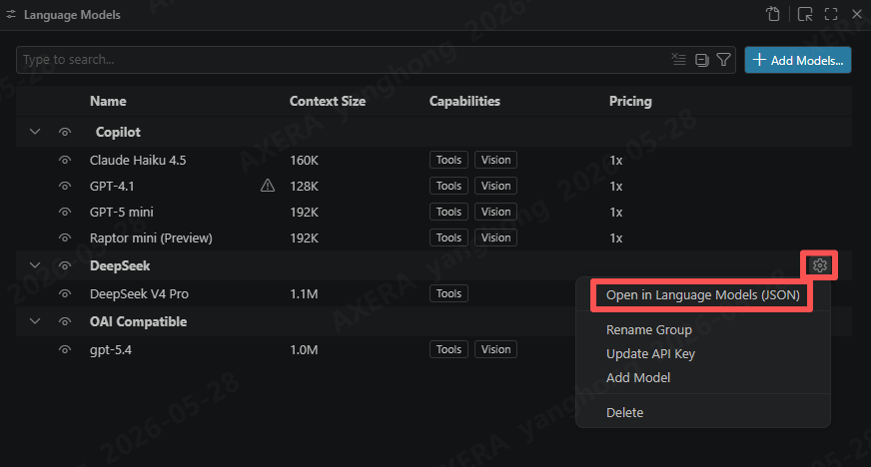Click the DeepSeek group gear icon

point(819,265)
